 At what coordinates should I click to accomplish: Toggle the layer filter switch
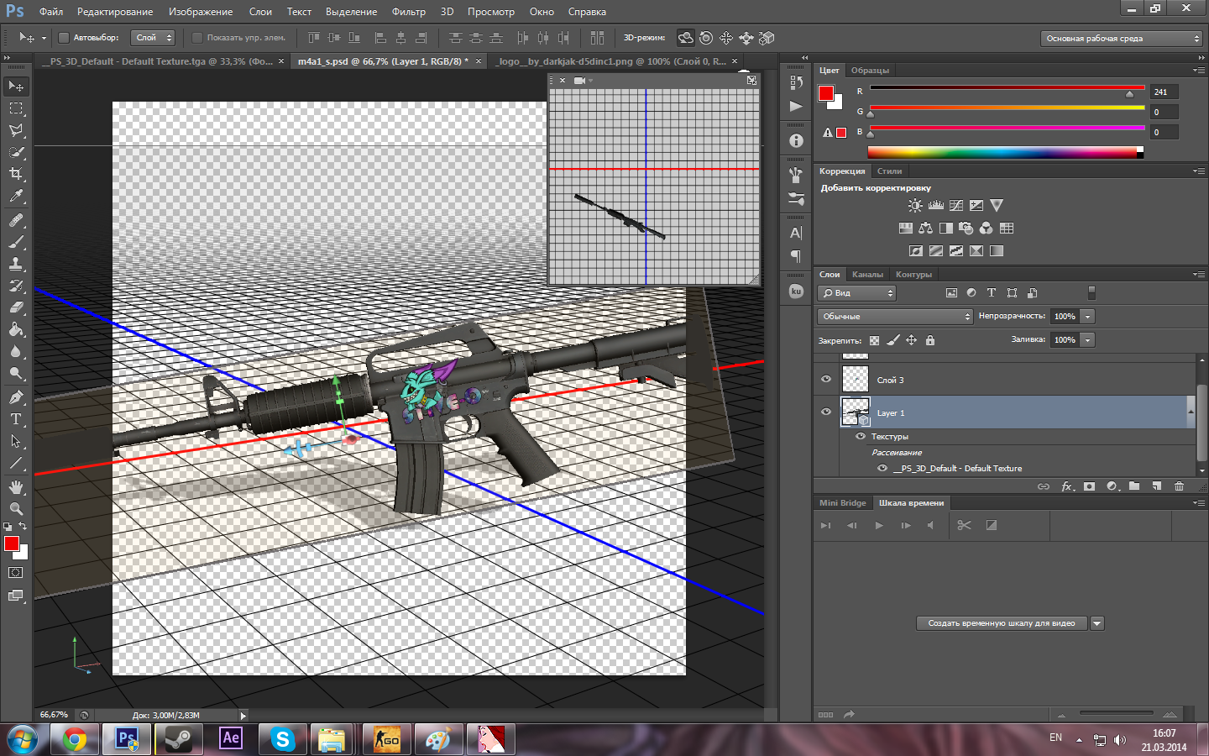pos(1091,292)
